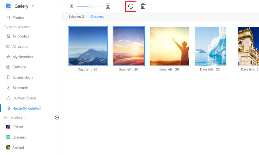The height and width of the screenshot is (155, 259).
Task: Open the Animal album
Action: click(x=18, y=148)
